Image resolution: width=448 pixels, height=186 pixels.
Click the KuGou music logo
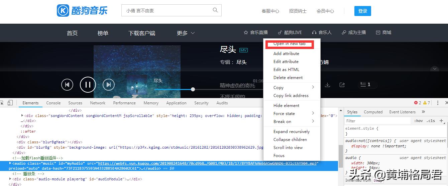coord(82,11)
